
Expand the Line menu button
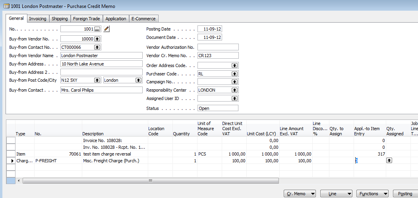(x=335, y=194)
